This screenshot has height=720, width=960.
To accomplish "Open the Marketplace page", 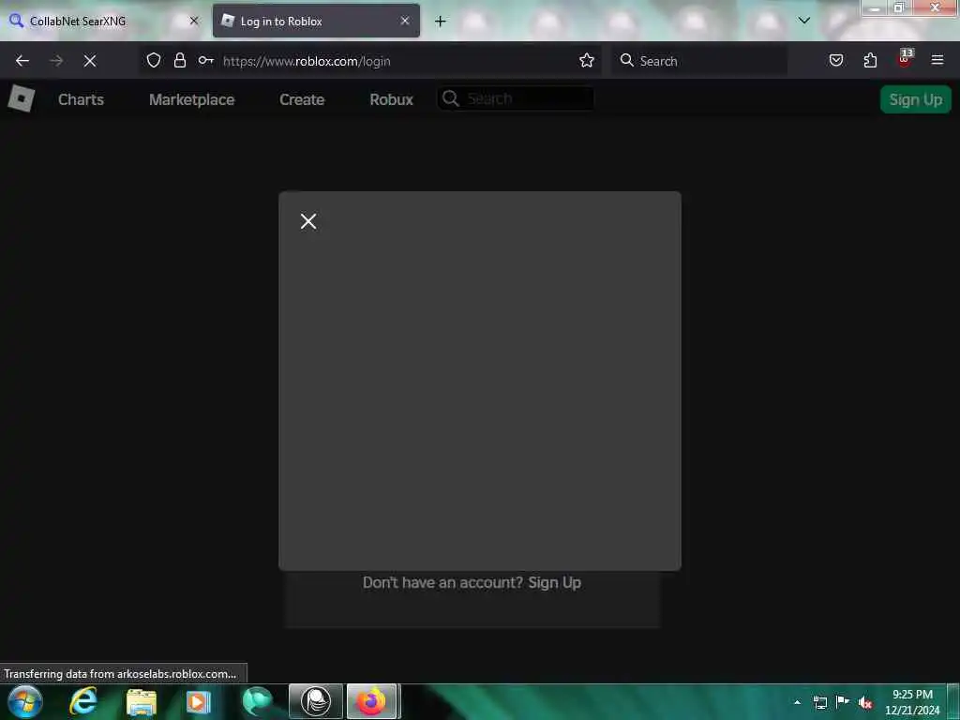I will point(191,99).
